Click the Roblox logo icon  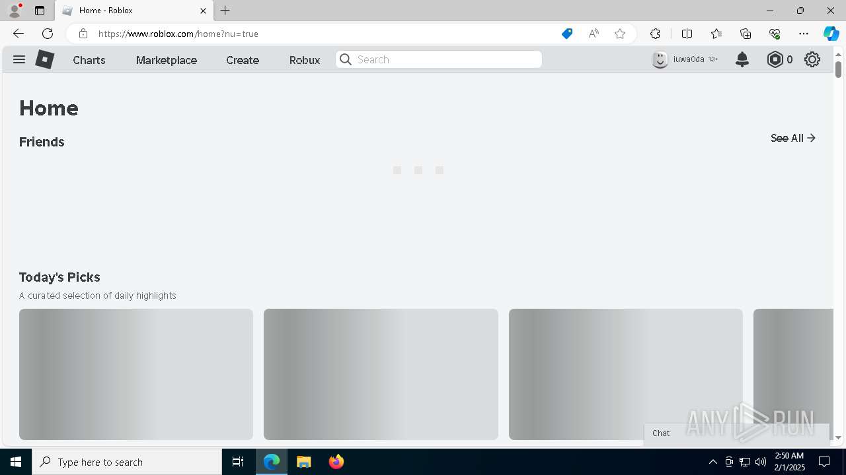tap(44, 59)
